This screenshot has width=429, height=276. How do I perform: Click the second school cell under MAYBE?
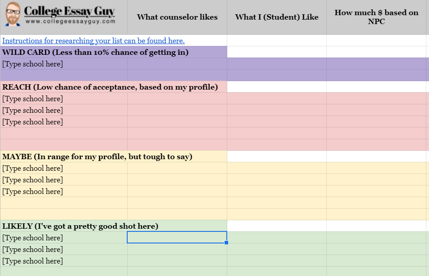click(x=33, y=180)
